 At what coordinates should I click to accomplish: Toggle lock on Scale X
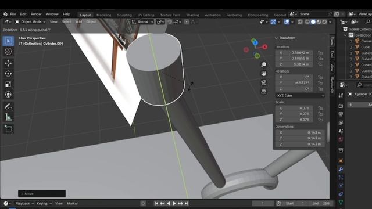coord(320,108)
